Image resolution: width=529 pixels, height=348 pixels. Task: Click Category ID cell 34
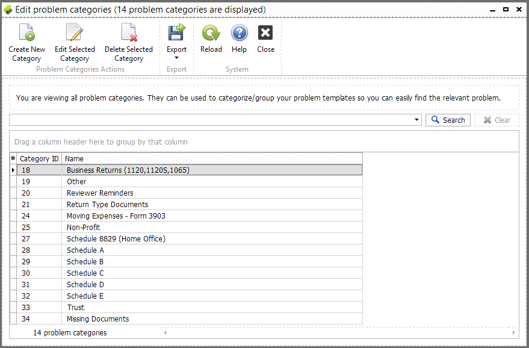click(x=39, y=319)
